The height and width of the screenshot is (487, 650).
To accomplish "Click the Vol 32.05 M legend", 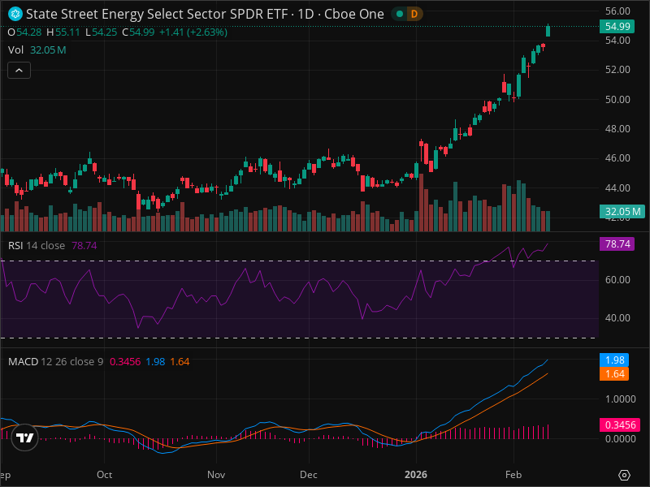I will click(37, 50).
